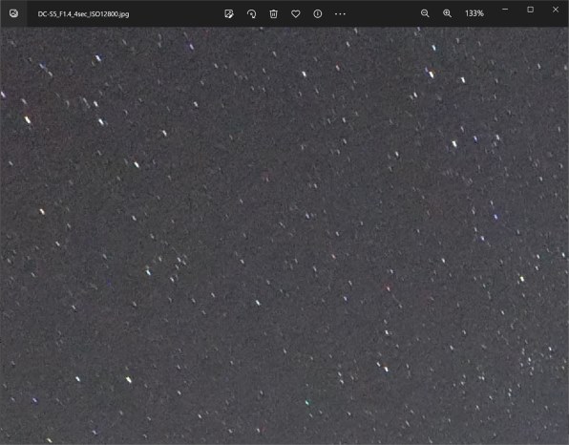
Task: Rotate the photo using the rotate icon
Action: (251, 13)
